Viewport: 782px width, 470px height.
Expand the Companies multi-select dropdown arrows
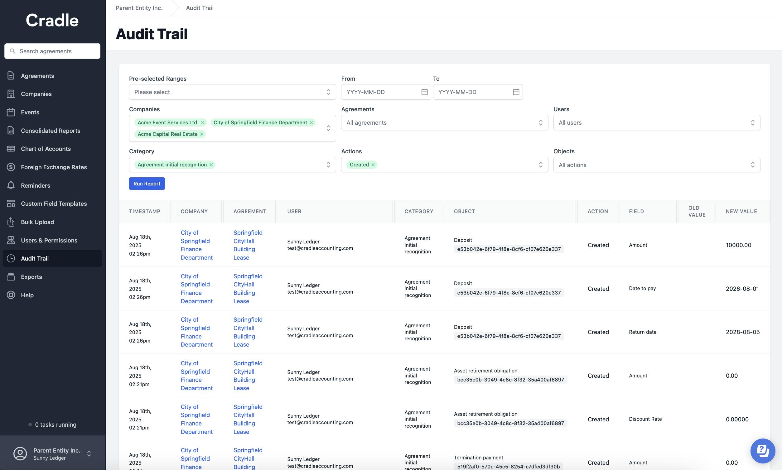click(328, 128)
